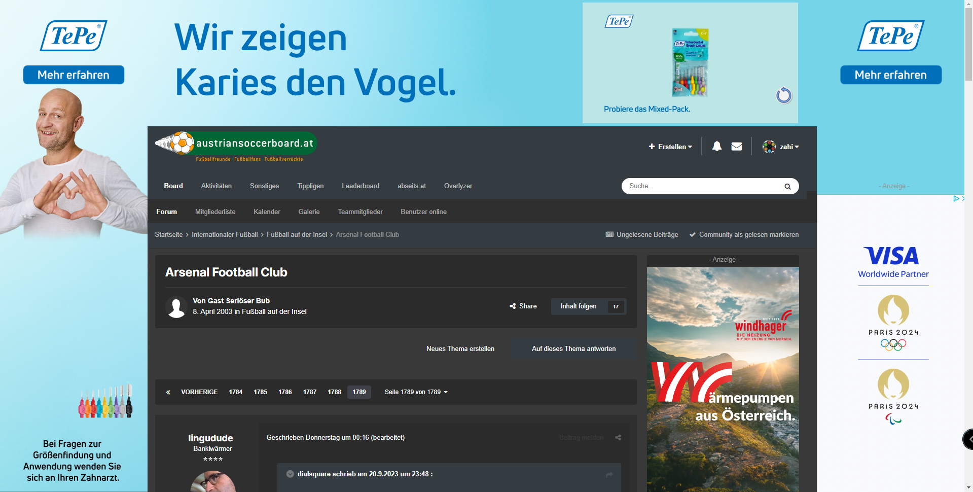The width and height of the screenshot is (973, 492).
Task: Open the notifications bell icon
Action: (716, 147)
